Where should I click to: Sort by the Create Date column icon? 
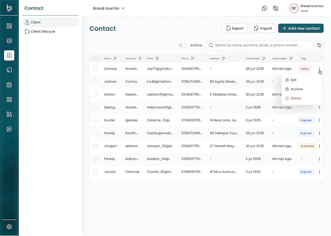click(x=264, y=58)
